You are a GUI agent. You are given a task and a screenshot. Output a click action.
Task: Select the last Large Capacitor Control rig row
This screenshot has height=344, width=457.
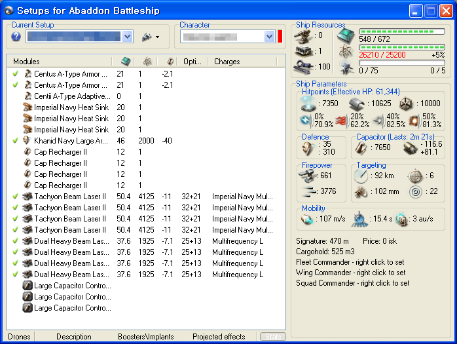pos(146,308)
